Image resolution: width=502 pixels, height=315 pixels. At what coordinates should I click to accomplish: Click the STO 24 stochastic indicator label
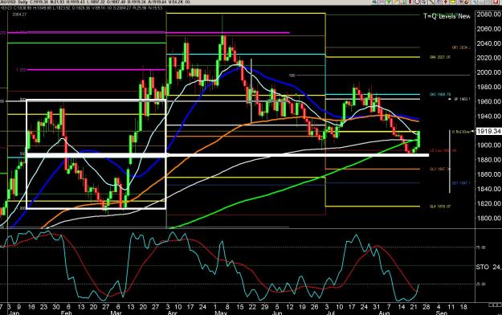point(488,267)
